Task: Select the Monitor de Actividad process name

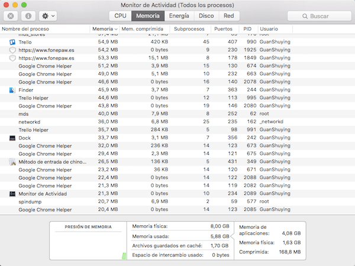Action: 43,194
